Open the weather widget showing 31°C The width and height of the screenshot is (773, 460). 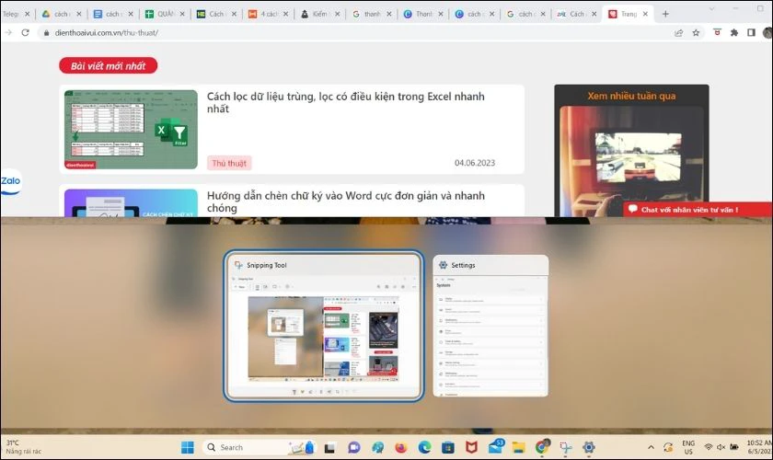click(23, 447)
